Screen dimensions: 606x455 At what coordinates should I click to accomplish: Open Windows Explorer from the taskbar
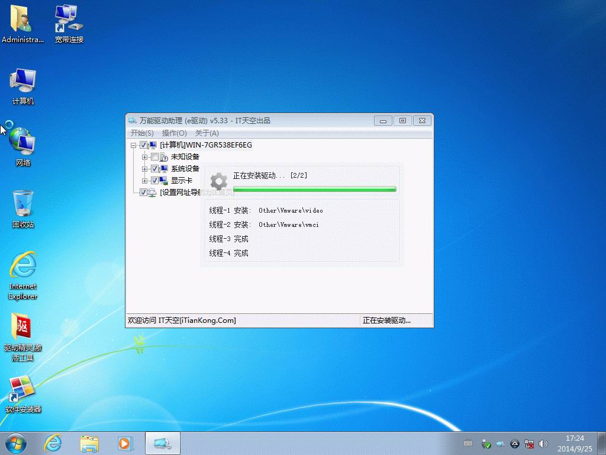coord(89,443)
